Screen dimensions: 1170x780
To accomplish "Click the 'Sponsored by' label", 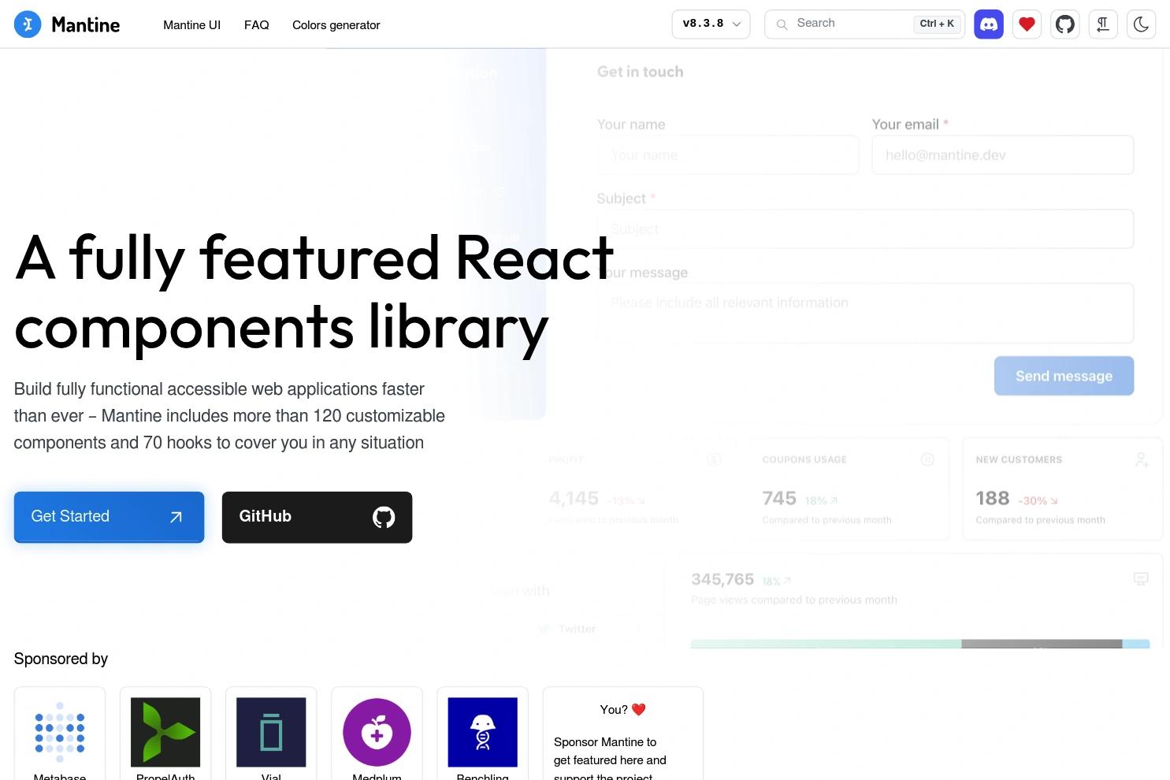I will pos(61,659).
